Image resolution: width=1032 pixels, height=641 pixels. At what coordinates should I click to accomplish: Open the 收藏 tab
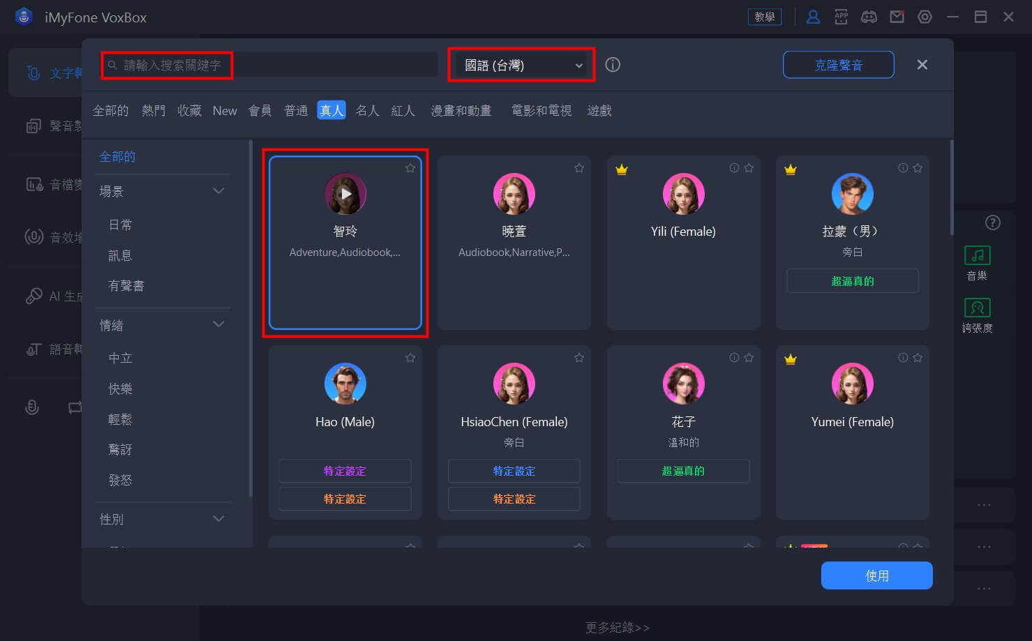(x=189, y=111)
